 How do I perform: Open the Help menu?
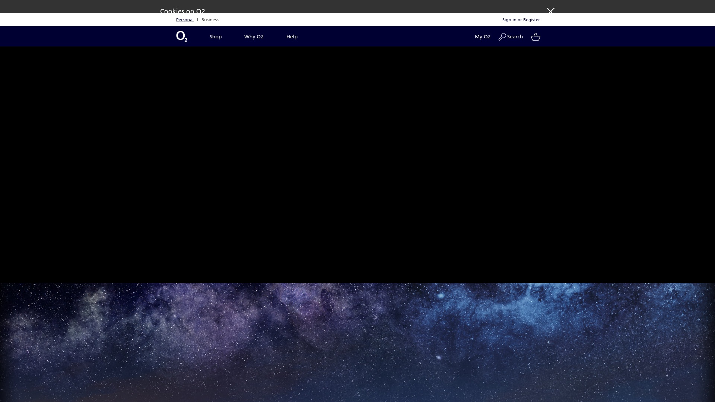292,36
